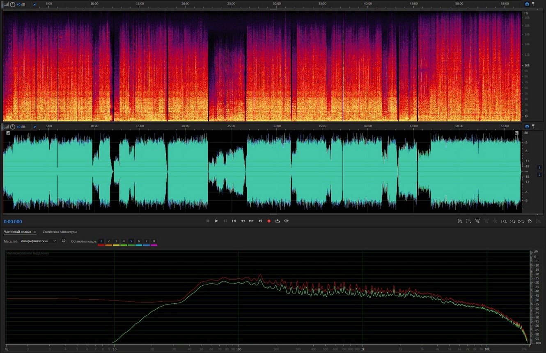This screenshot has height=353, width=546.
Task: Click the Skip Selection transport icon
Action: pyautogui.click(x=286, y=221)
